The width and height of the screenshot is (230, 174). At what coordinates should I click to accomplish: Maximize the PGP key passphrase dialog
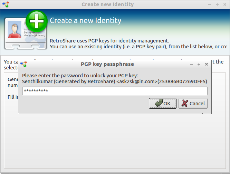click(199, 64)
